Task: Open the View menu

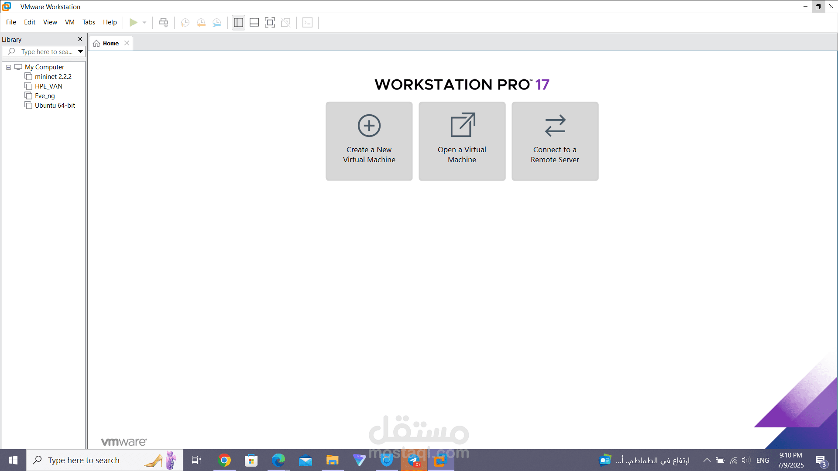Action: coord(50,22)
